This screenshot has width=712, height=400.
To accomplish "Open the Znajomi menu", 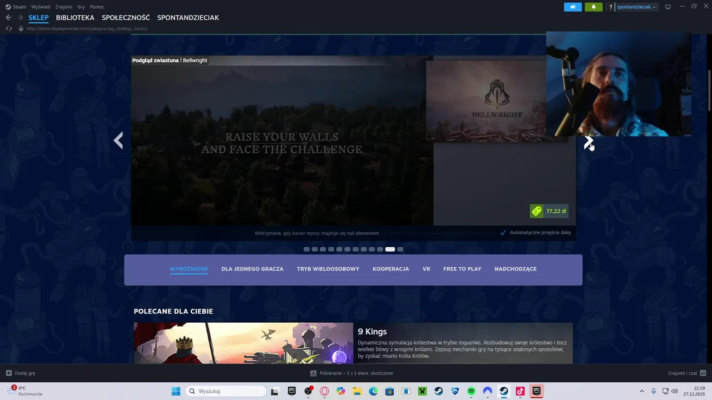I will (63, 7).
